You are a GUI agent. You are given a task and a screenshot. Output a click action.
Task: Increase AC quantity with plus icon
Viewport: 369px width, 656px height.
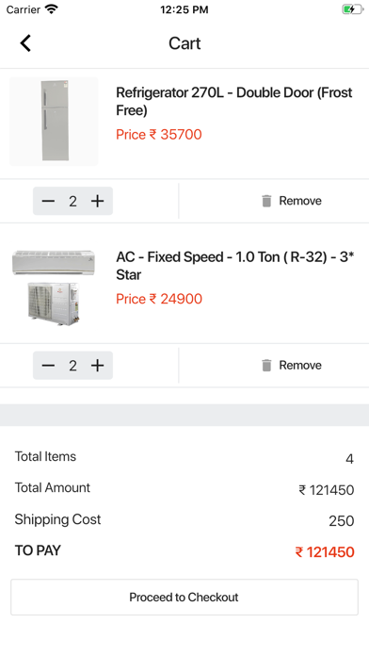pos(97,366)
